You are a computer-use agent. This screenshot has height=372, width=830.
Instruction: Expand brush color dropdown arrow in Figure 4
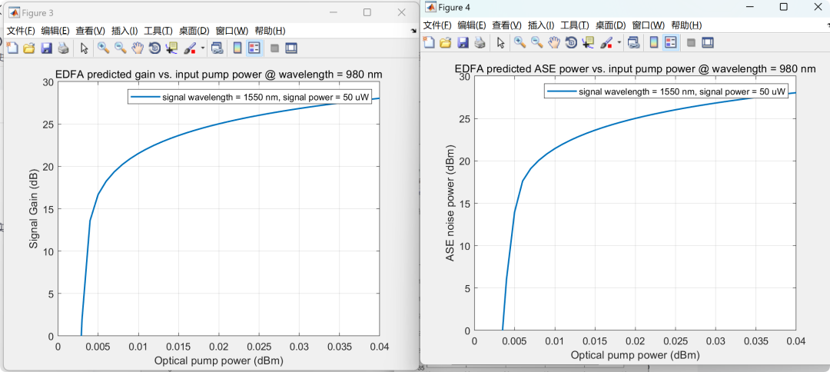tap(619, 42)
